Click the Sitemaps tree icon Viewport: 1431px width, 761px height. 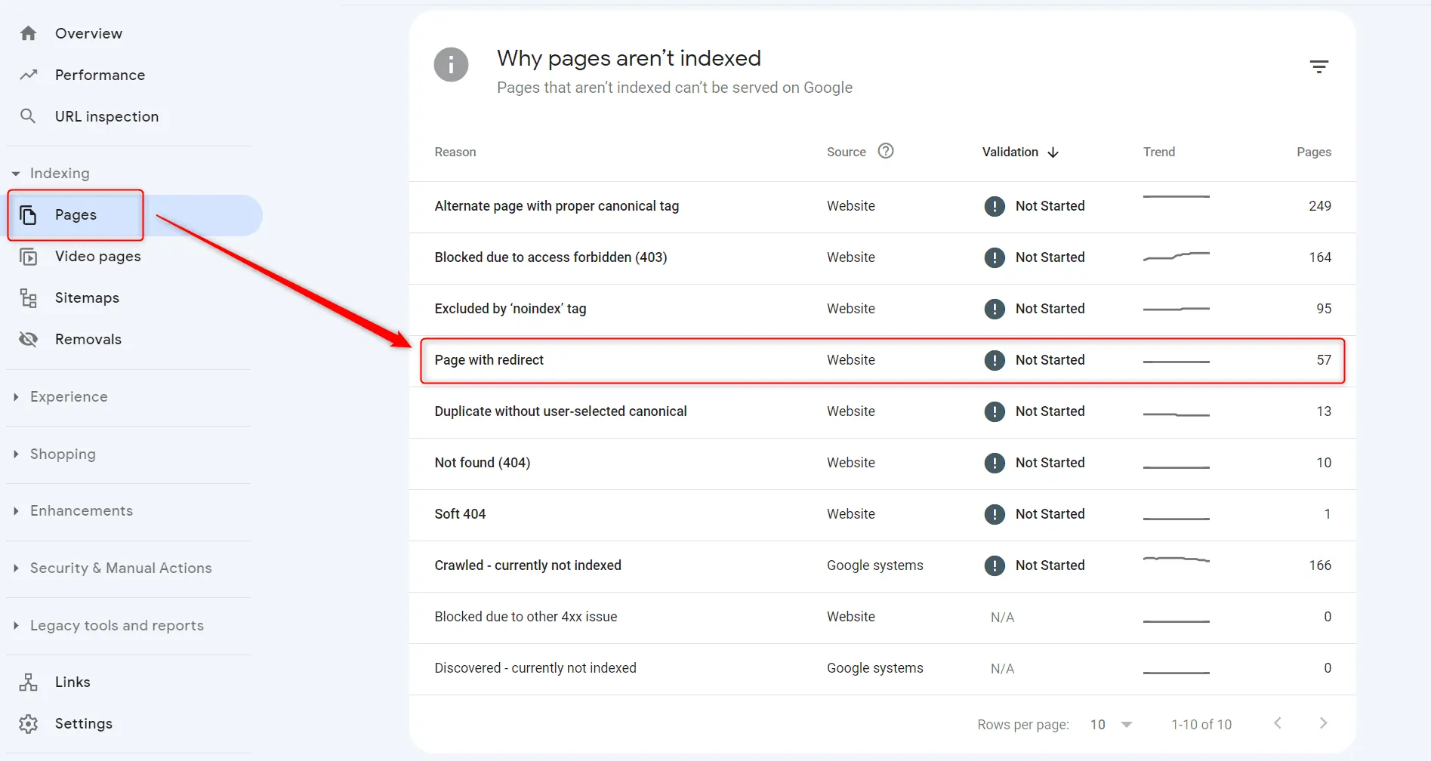pos(28,298)
